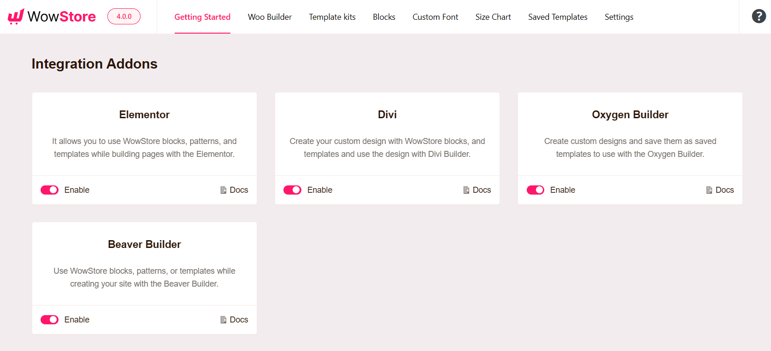Click the 4.0.0 version badge

point(124,17)
